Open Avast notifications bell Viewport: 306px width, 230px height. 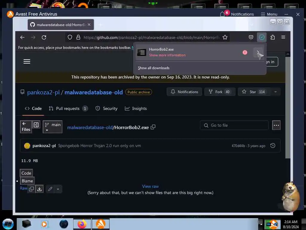pyautogui.click(x=222, y=14)
